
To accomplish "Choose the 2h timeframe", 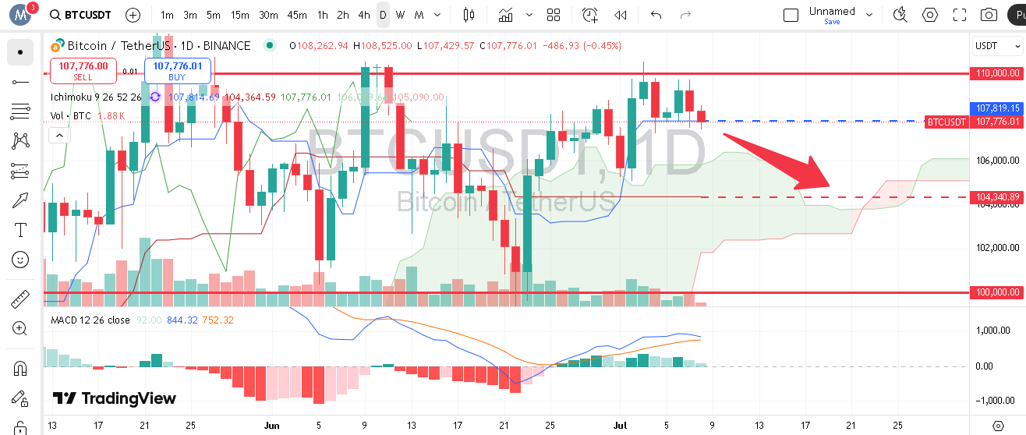I will [343, 15].
